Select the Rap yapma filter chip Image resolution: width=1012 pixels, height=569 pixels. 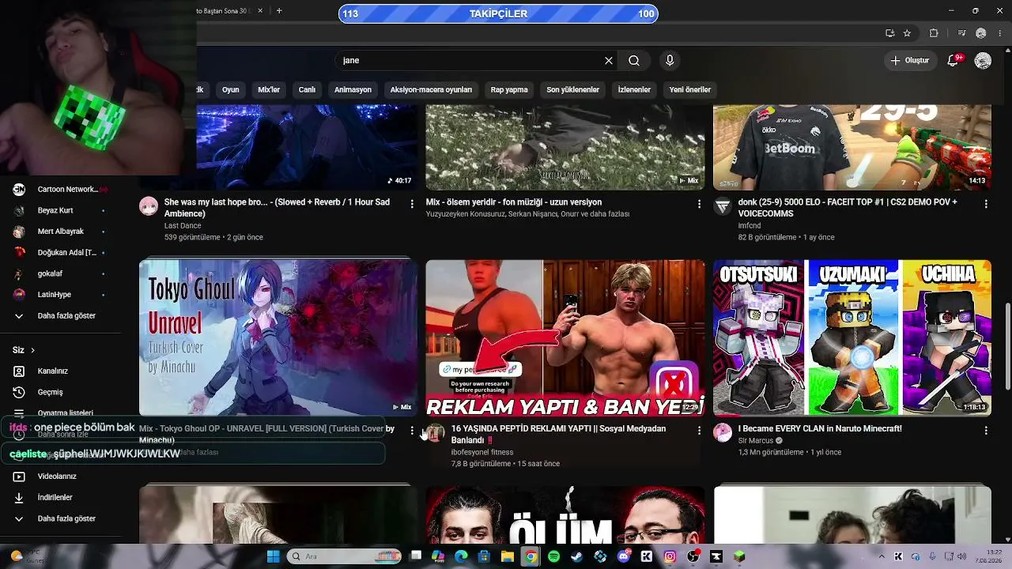pos(509,90)
